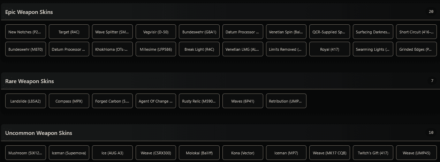Click the Break Light (R4C) skin
The height and width of the screenshot is (162, 440).
pyautogui.click(x=199, y=49)
